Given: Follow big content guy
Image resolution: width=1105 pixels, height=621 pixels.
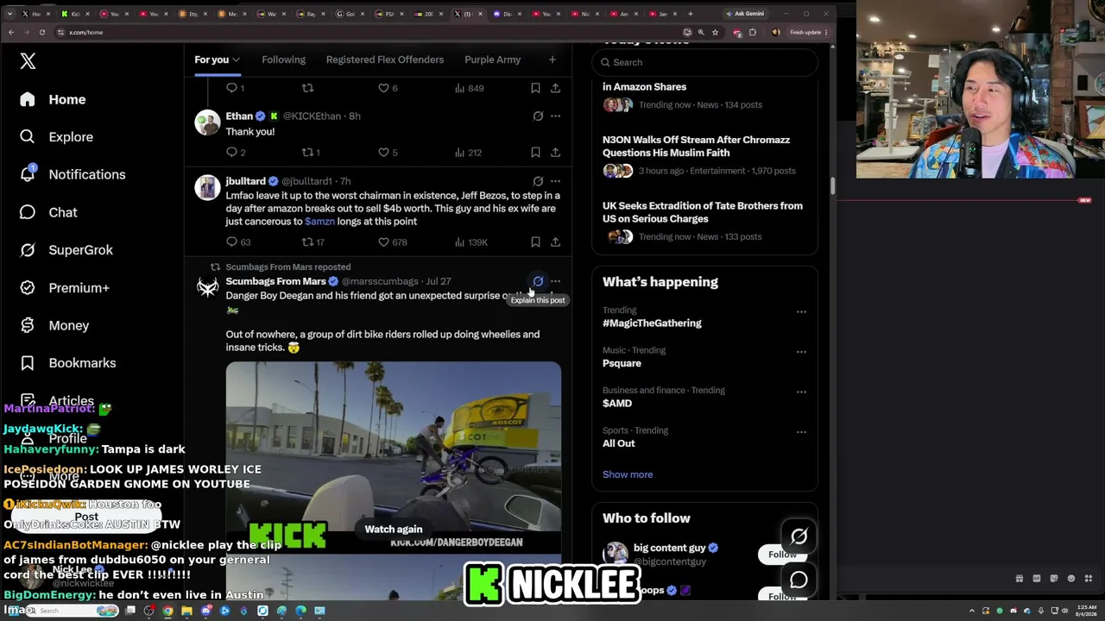Looking at the screenshot, I should coord(782,555).
